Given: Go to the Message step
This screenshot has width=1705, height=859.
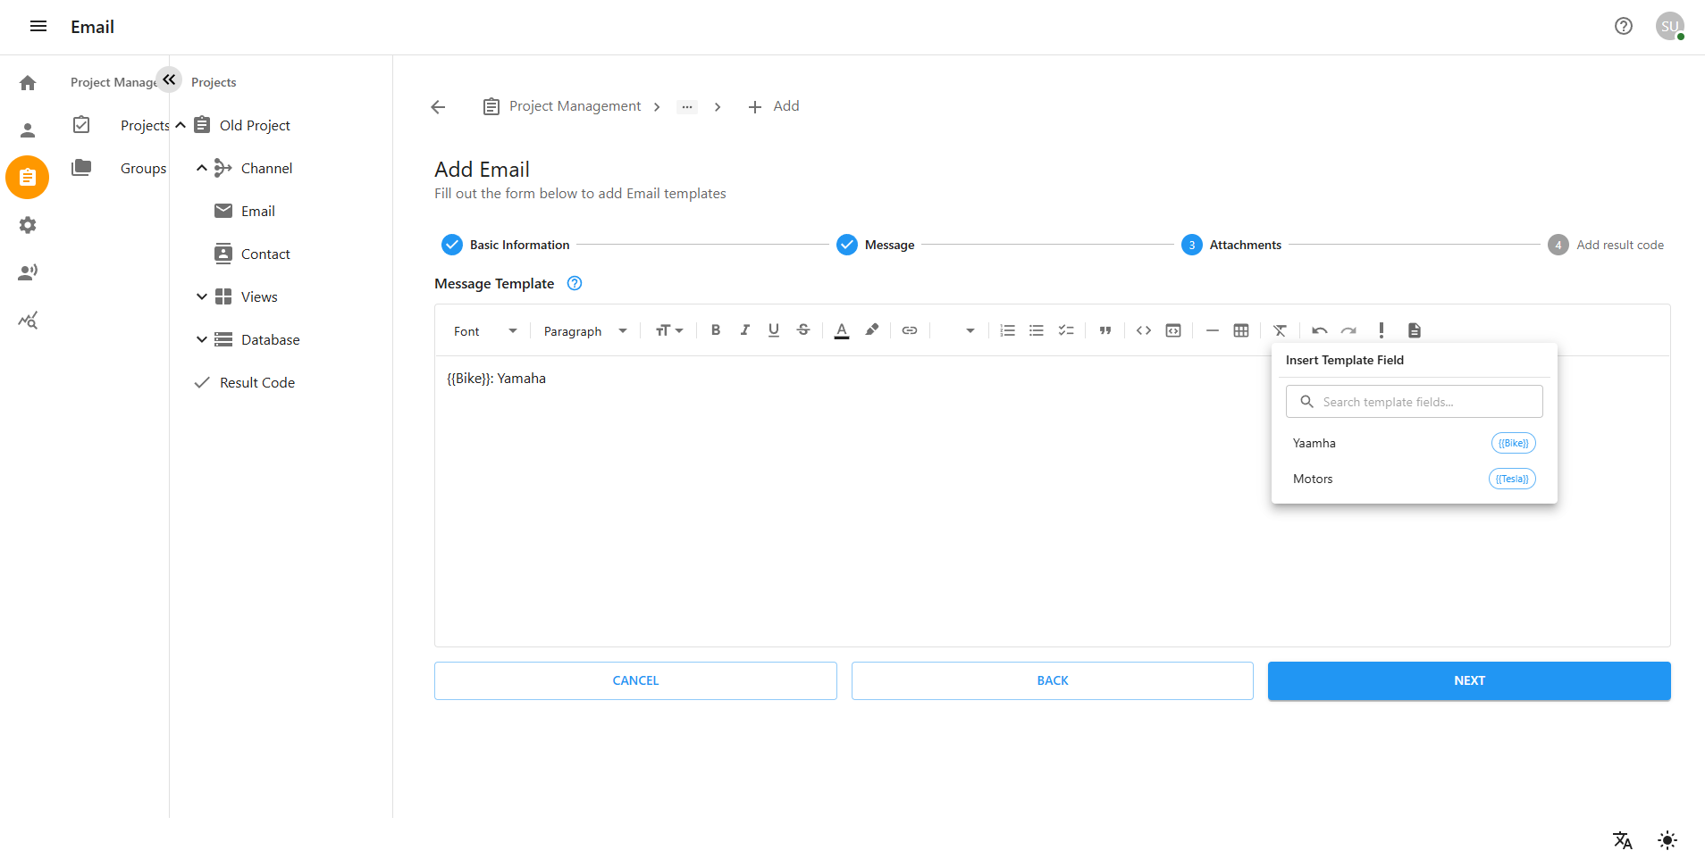Looking at the screenshot, I should click(x=876, y=245).
